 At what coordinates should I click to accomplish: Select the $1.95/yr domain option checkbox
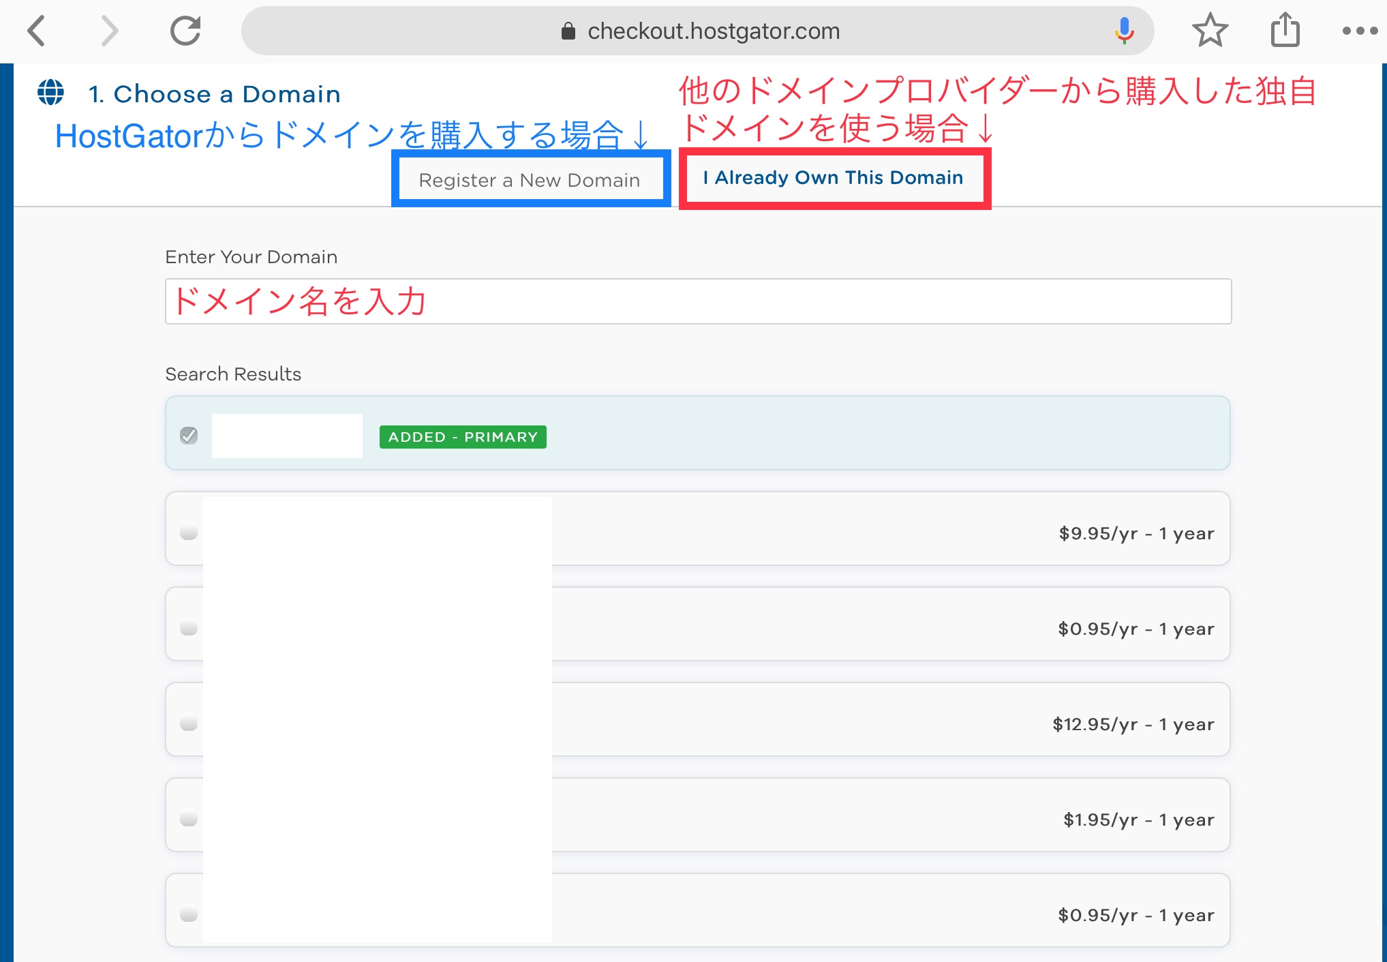coord(189,817)
